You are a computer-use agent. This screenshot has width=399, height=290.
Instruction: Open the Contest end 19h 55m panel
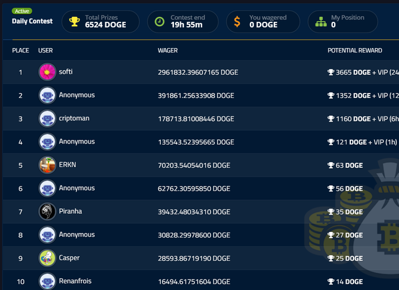[x=183, y=22]
